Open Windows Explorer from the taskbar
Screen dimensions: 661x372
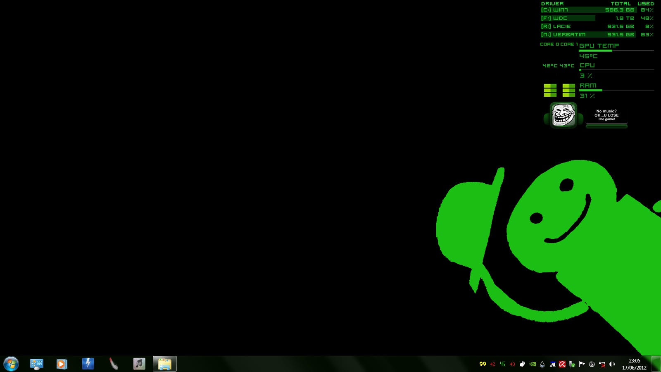[x=165, y=364]
